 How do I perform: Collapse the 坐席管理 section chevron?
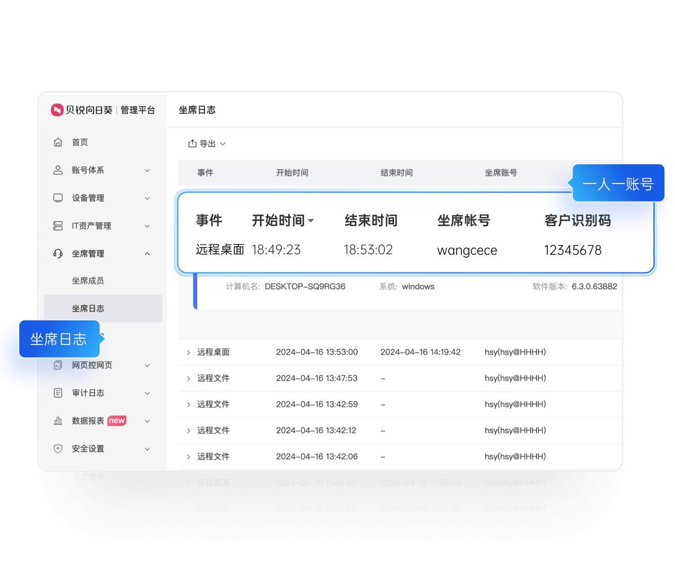coord(147,253)
